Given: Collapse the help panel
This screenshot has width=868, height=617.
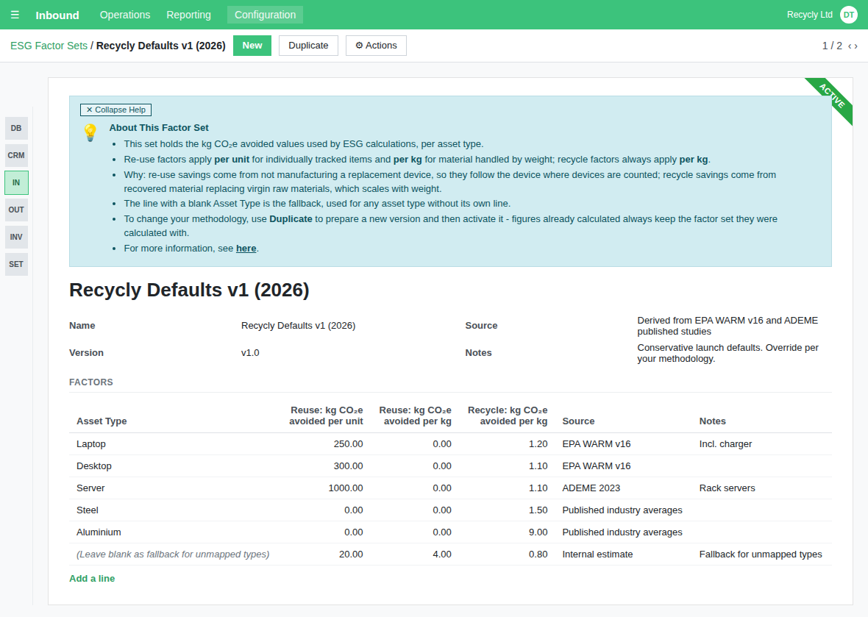Looking at the screenshot, I should [x=115, y=110].
